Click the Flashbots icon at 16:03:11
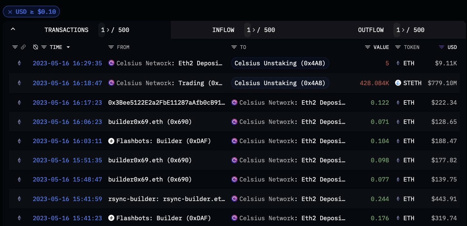Viewport: 467px width, 226px height. tap(111, 141)
